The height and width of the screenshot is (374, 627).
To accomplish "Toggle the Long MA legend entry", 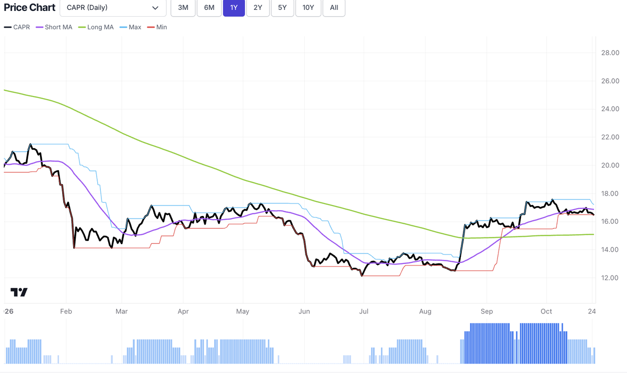I will coord(96,27).
